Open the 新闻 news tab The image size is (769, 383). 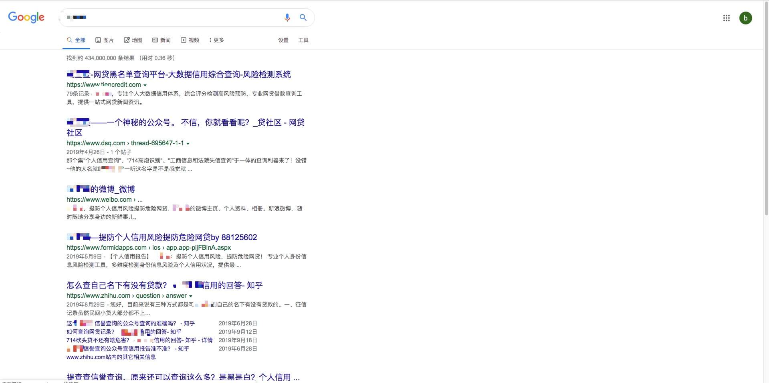(161, 40)
